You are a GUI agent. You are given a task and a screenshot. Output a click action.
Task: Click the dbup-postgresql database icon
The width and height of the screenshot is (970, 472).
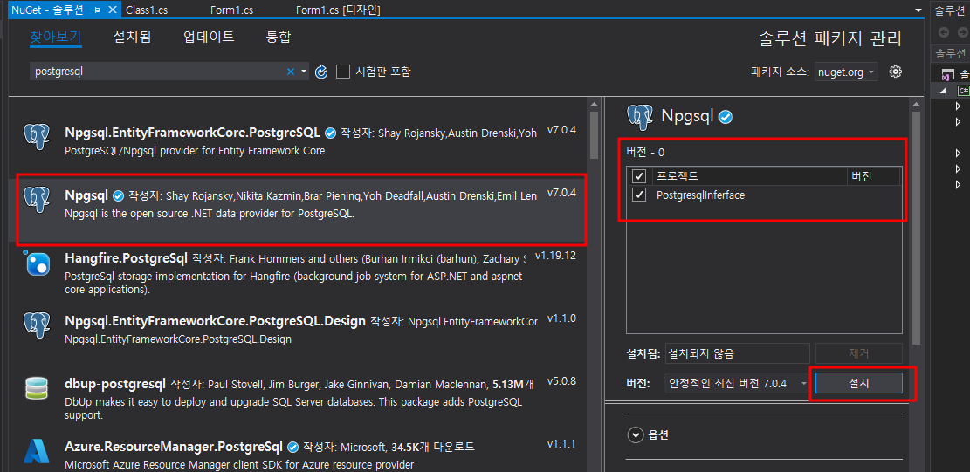pyautogui.click(x=37, y=388)
